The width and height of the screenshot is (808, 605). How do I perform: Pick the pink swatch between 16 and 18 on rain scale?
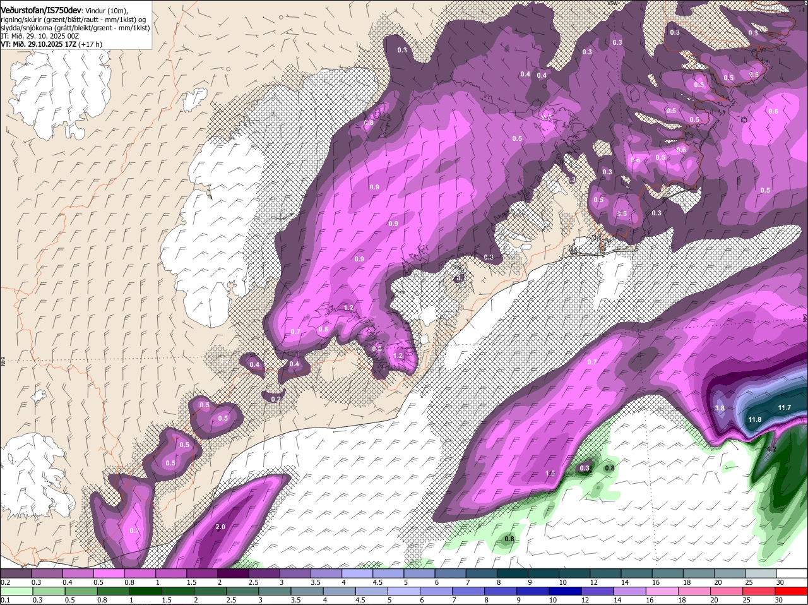[x=662, y=591]
